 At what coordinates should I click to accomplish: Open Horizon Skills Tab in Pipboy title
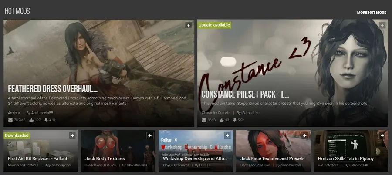346,159
